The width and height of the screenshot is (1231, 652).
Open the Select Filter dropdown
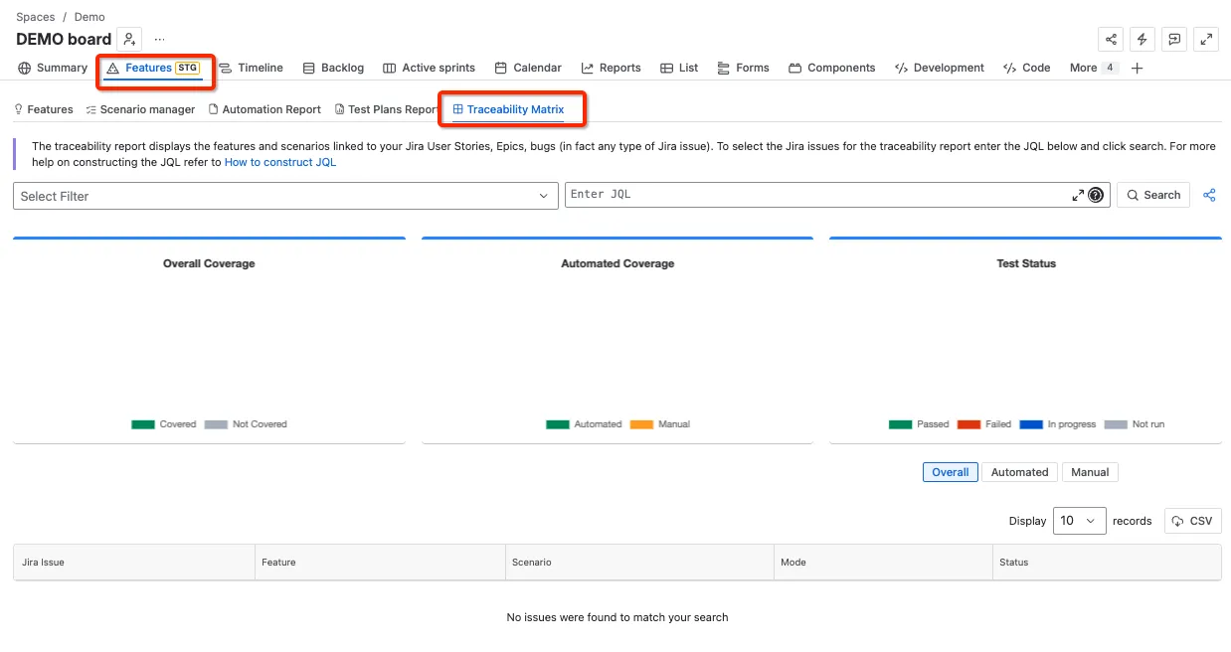(285, 196)
